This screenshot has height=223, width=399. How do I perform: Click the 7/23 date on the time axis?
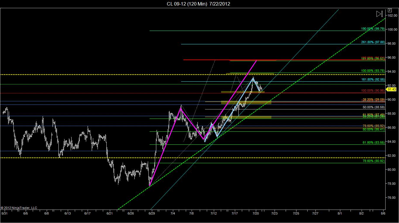[275, 213]
